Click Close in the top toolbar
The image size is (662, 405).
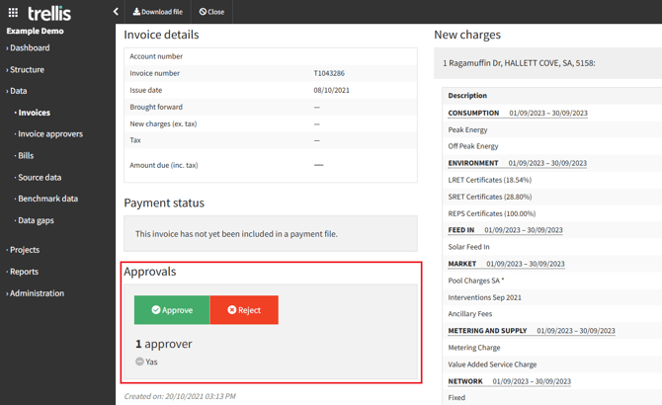tap(211, 12)
